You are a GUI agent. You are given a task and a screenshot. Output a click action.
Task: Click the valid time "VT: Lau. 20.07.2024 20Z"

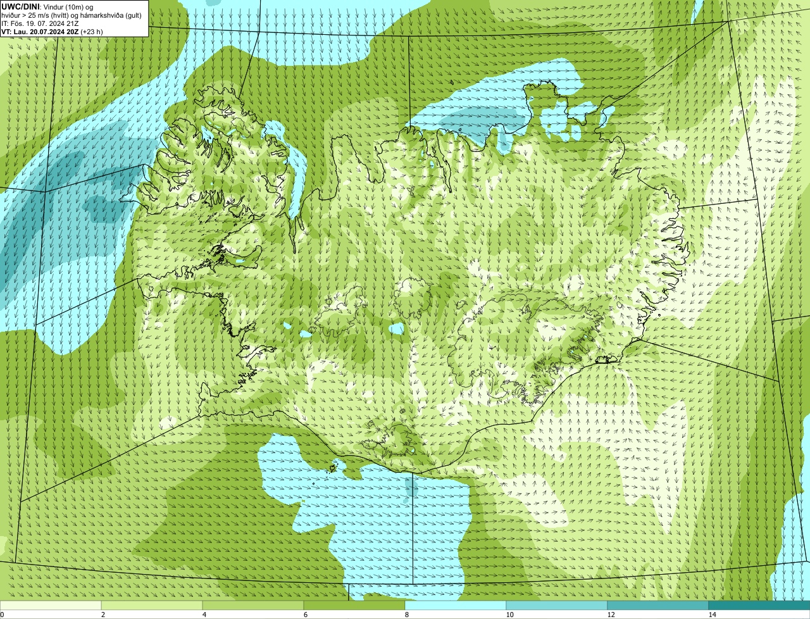pos(40,31)
